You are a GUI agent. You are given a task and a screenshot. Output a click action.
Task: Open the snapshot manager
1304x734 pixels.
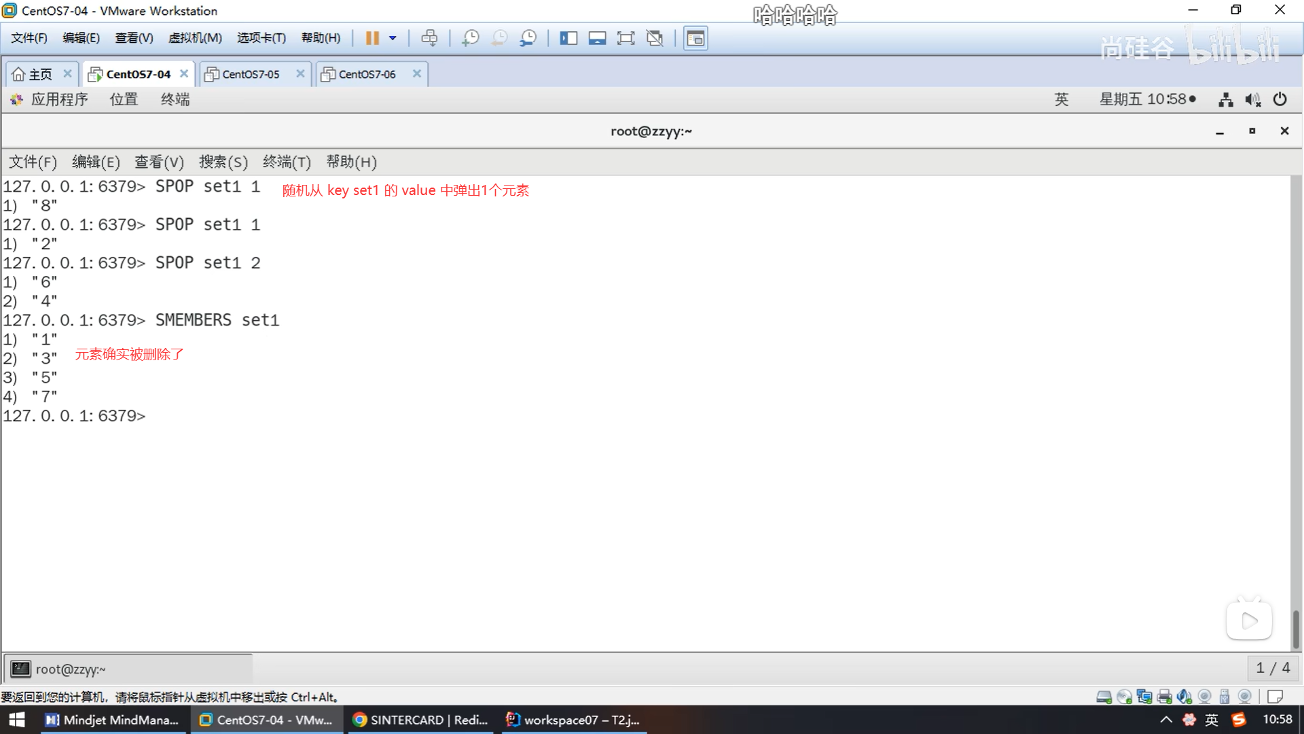(x=528, y=38)
